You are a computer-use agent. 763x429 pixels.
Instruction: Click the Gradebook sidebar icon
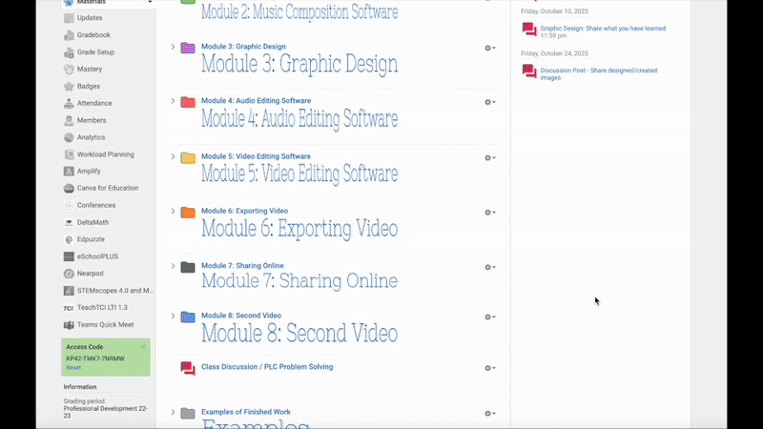coord(69,35)
